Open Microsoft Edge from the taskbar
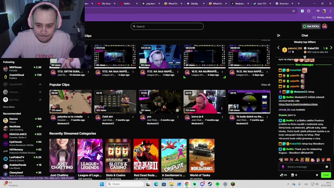This screenshot has width=334, height=188. click(x=156, y=184)
